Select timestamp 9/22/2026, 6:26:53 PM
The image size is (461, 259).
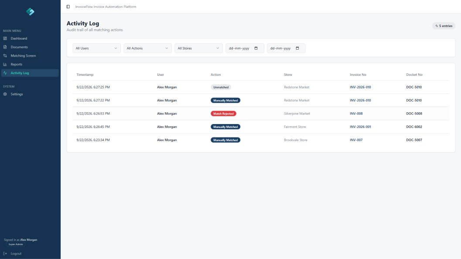pyautogui.click(x=93, y=114)
